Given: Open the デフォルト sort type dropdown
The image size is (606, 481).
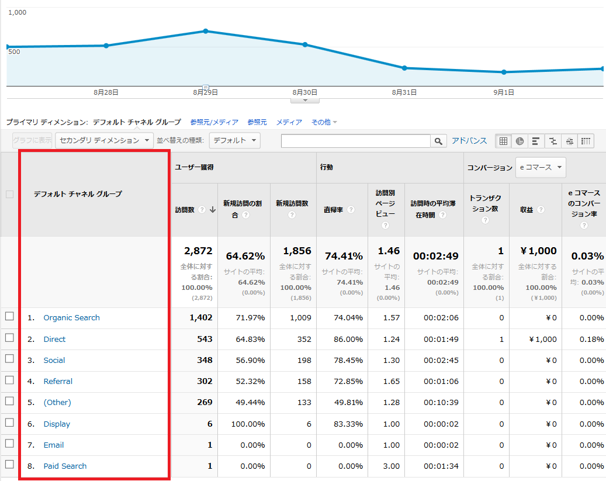Looking at the screenshot, I should pos(234,140).
